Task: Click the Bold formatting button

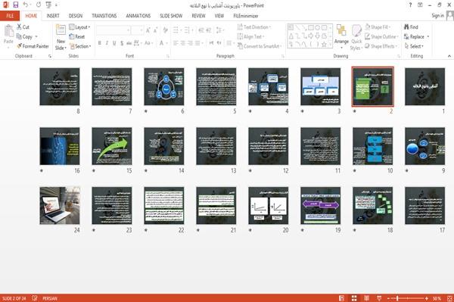Action: pos(100,43)
